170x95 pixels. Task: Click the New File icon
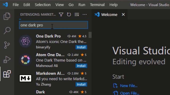point(115,86)
